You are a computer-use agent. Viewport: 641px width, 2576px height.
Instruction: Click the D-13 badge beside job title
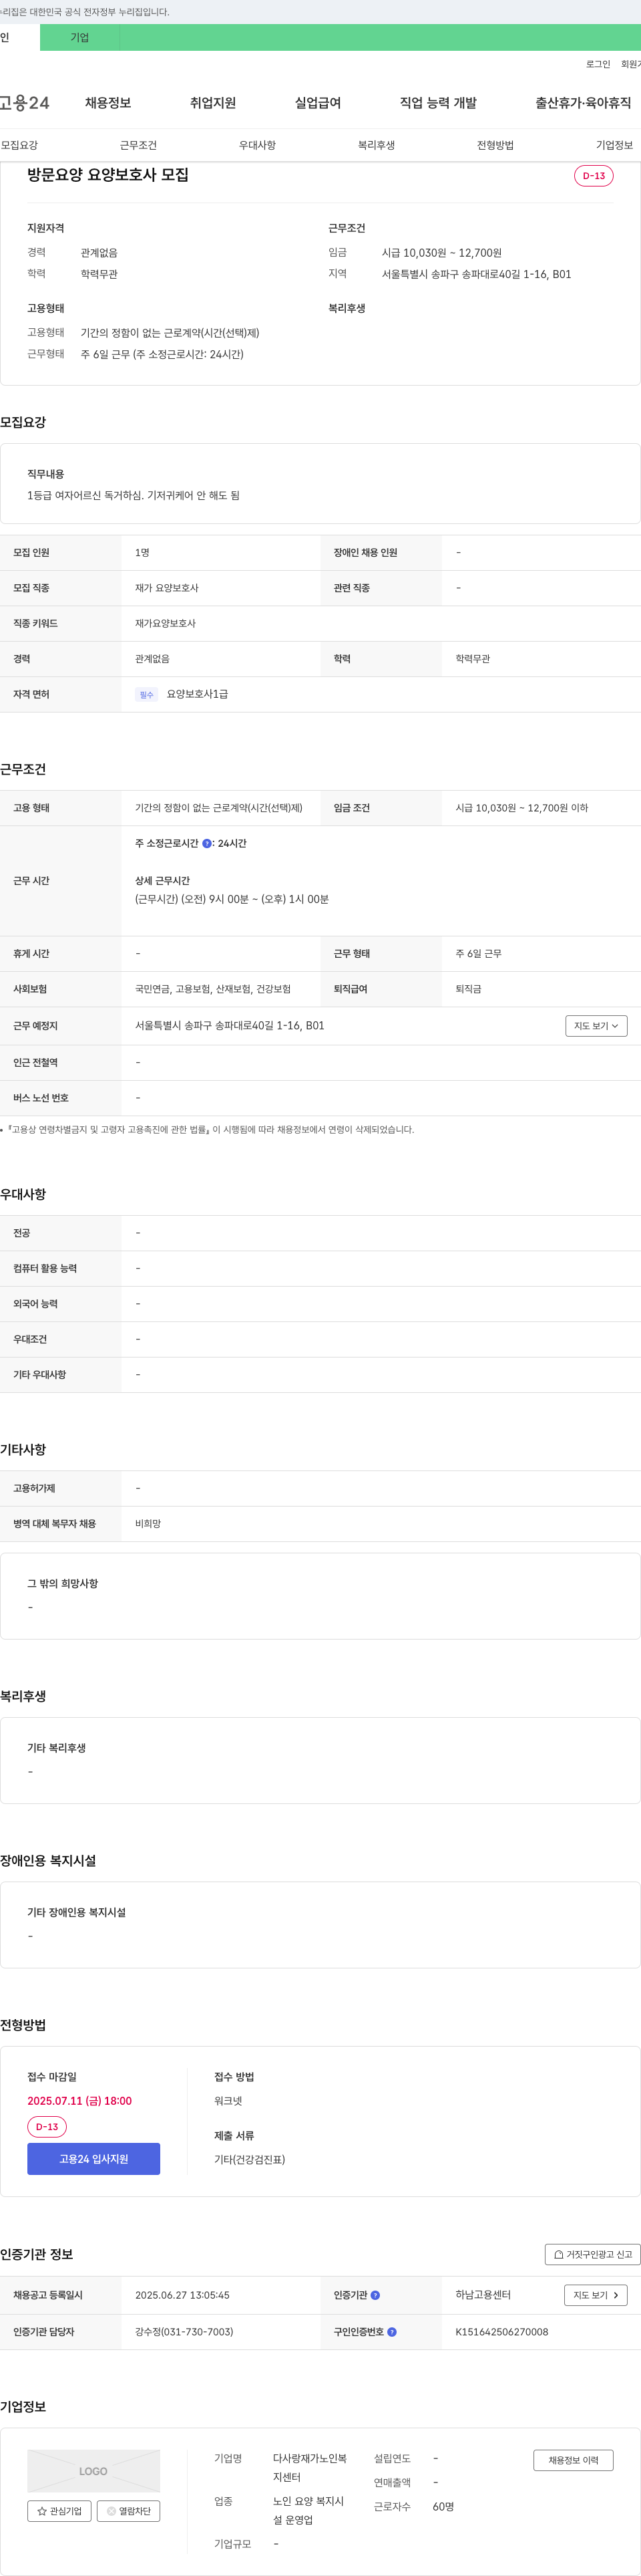pyautogui.click(x=593, y=176)
